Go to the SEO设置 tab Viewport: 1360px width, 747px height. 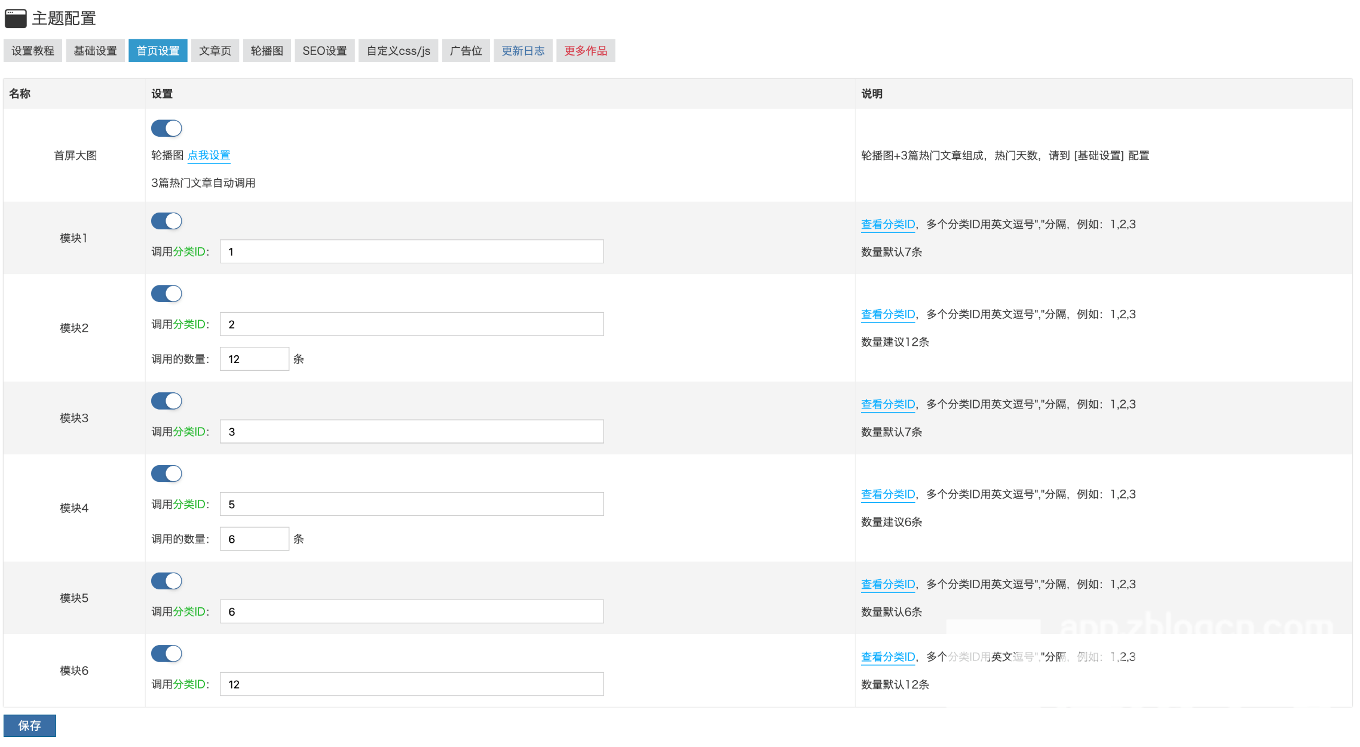click(324, 51)
